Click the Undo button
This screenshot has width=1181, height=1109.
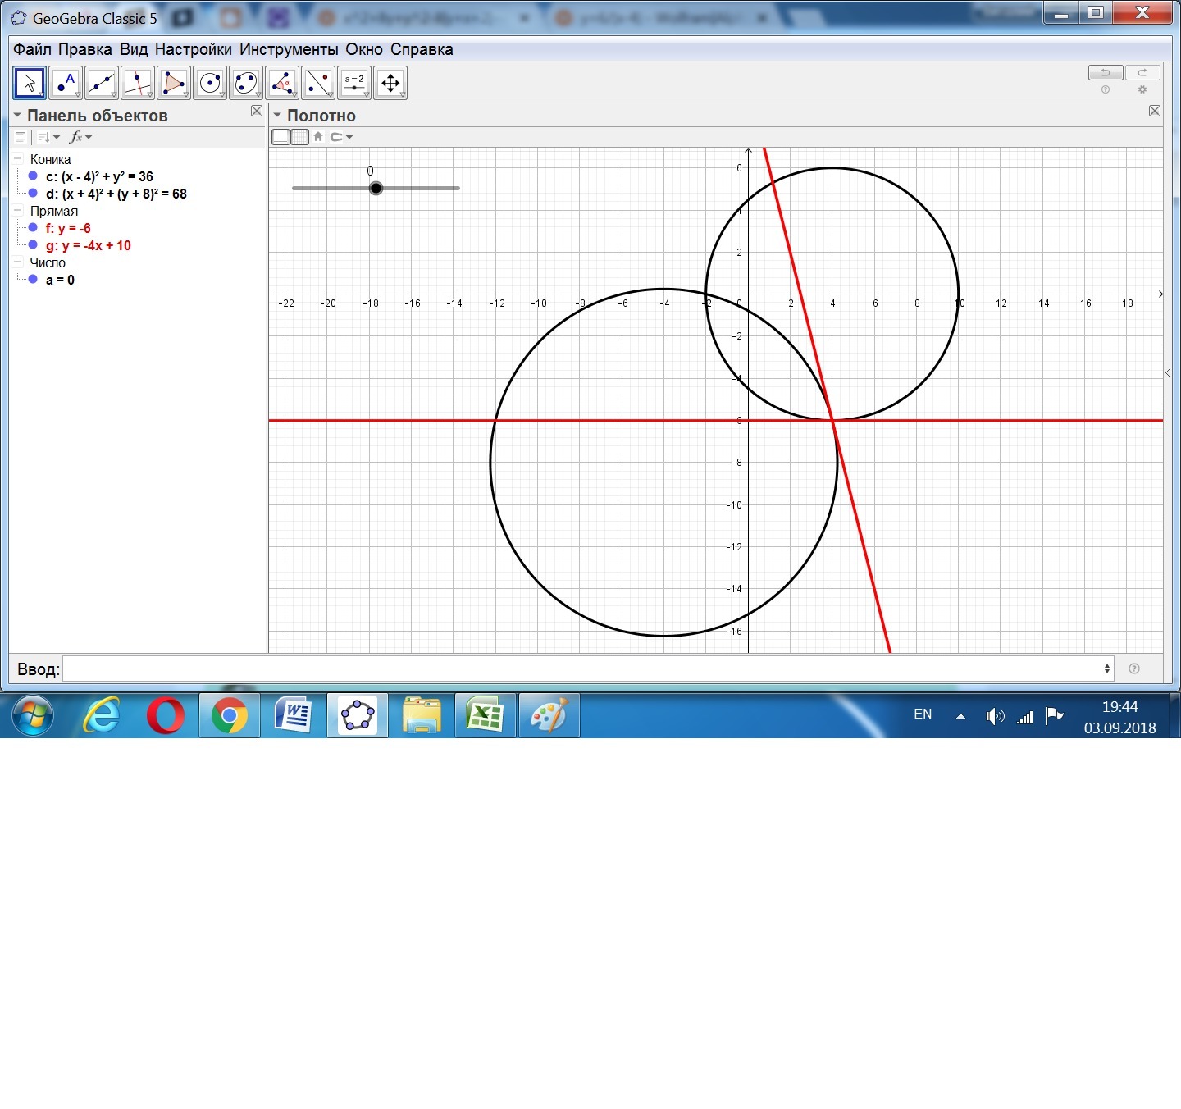pyautogui.click(x=1105, y=73)
